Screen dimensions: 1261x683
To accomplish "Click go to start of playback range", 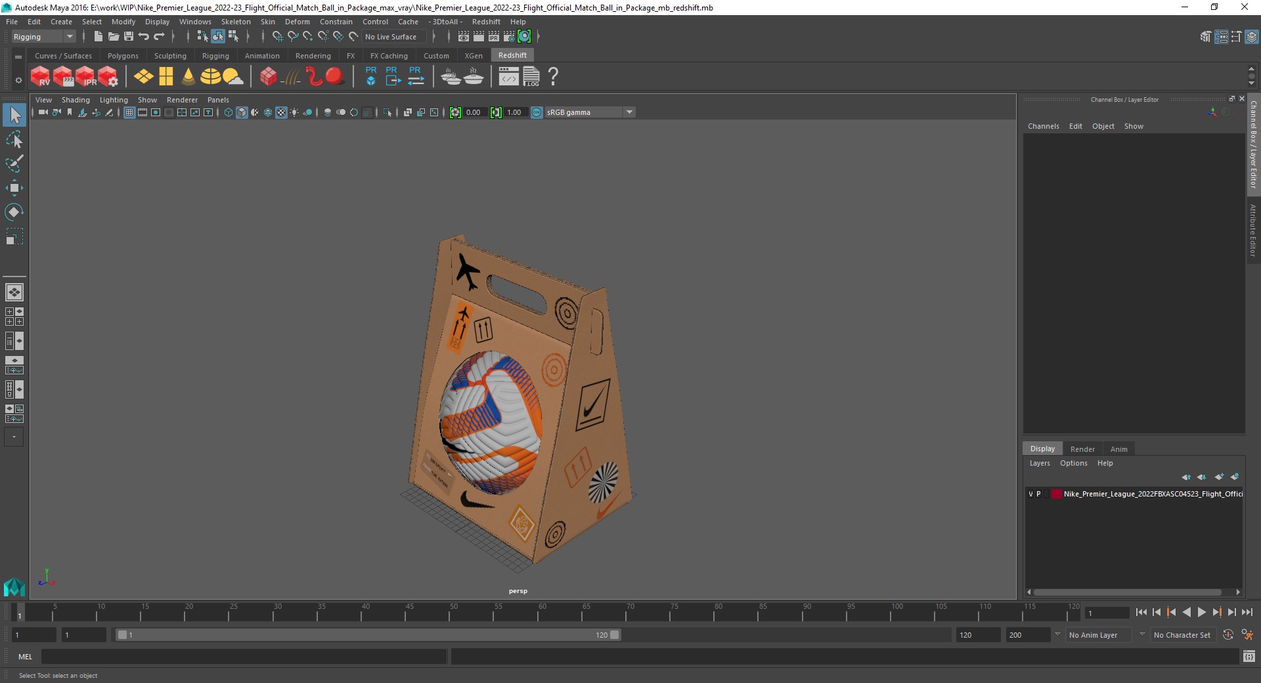I will pyautogui.click(x=1141, y=612).
